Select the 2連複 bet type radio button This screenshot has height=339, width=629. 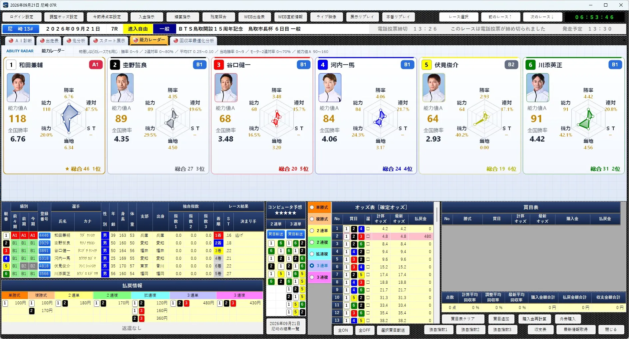point(312,242)
